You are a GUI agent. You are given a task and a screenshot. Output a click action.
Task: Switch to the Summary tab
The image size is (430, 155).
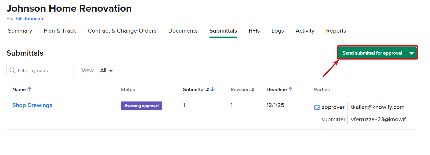pos(20,31)
